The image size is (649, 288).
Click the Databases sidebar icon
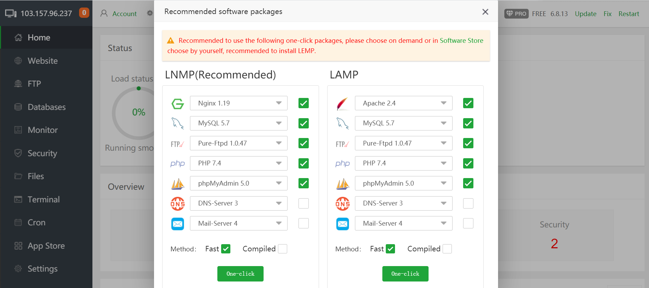(x=18, y=107)
